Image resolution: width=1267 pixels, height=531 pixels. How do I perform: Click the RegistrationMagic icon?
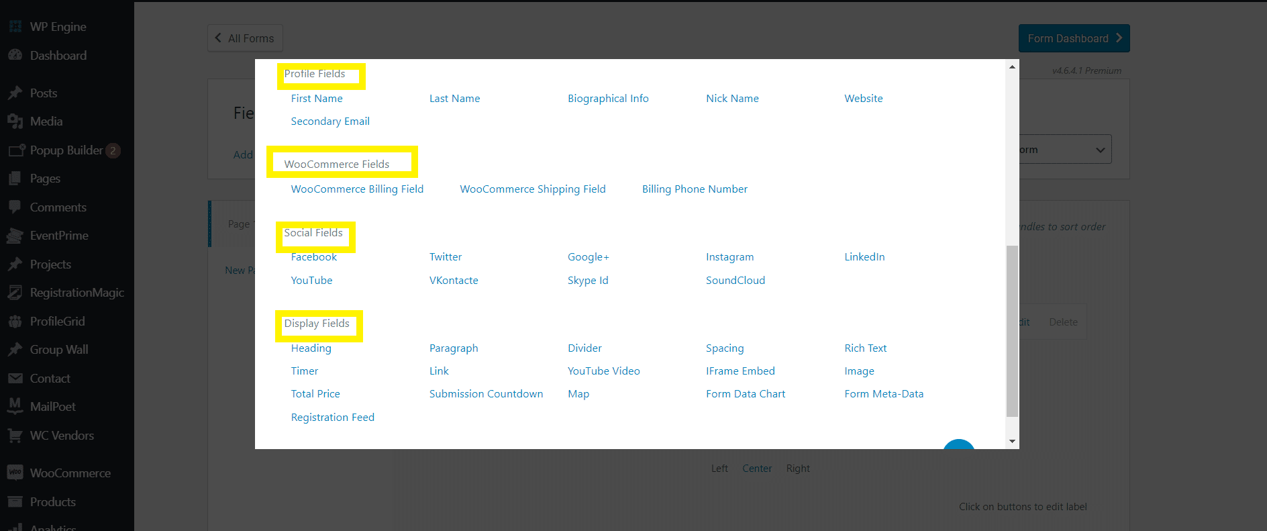[x=15, y=293]
